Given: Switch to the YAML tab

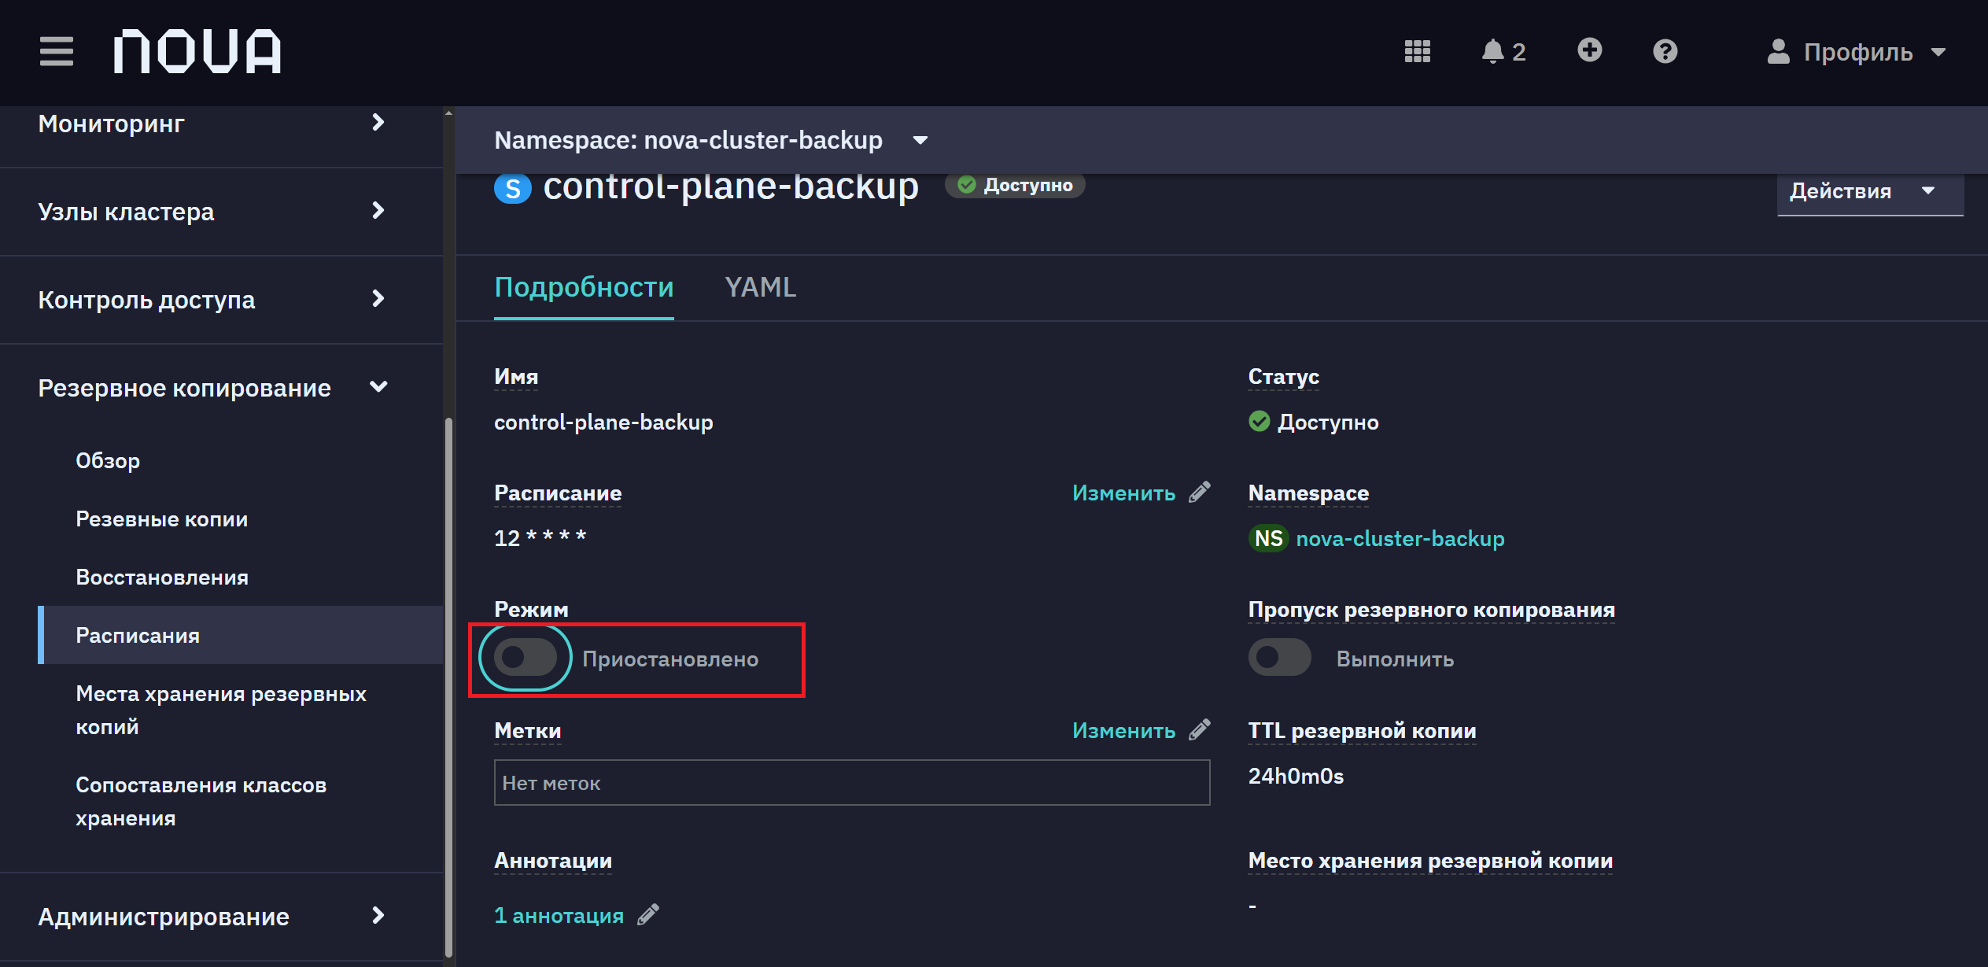Looking at the screenshot, I should pyautogui.click(x=761, y=287).
